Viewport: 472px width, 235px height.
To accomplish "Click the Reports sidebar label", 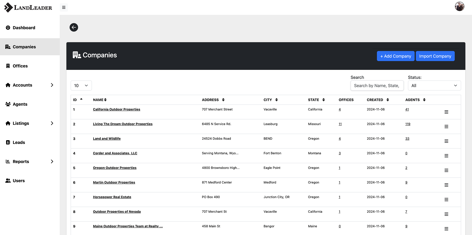I will click(21, 161).
